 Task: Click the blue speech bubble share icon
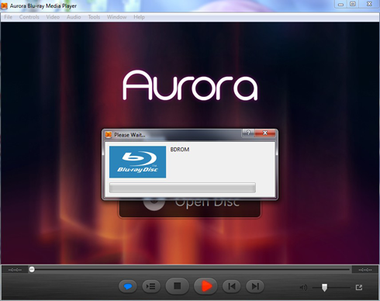click(x=128, y=286)
